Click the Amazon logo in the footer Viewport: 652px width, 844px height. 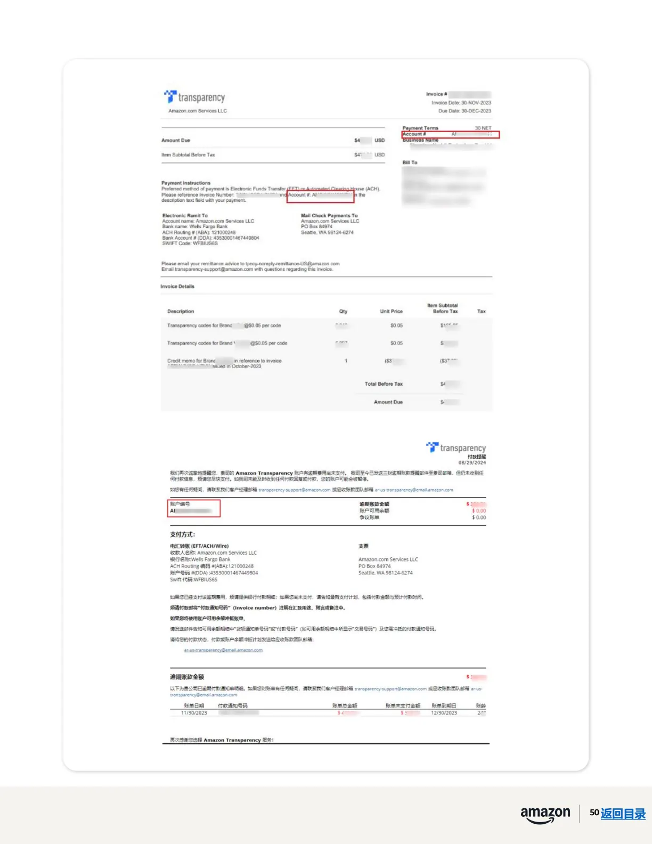point(545,815)
